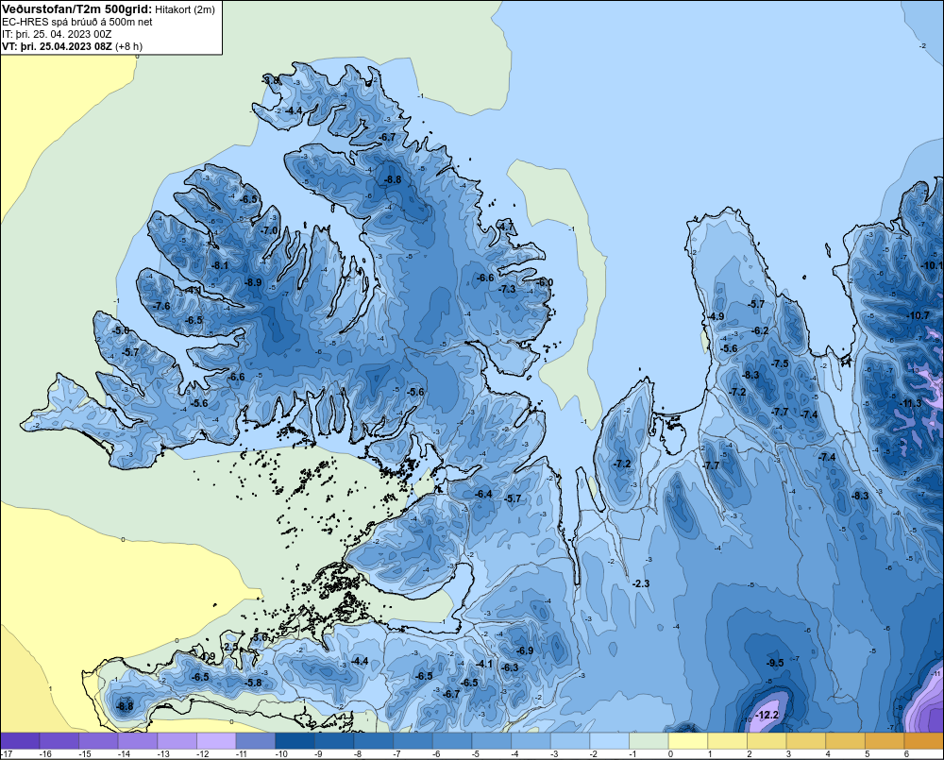The height and width of the screenshot is (760, 944).
Task: Select the 'EC-HRES spá brúuð á 500m net' line
Action: pyautogui.click(x=77, y=22)
